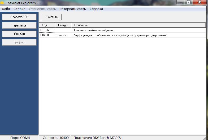Click the Порт: COM4 status entry
Viewport: 208px width, 140px height.
19,138
